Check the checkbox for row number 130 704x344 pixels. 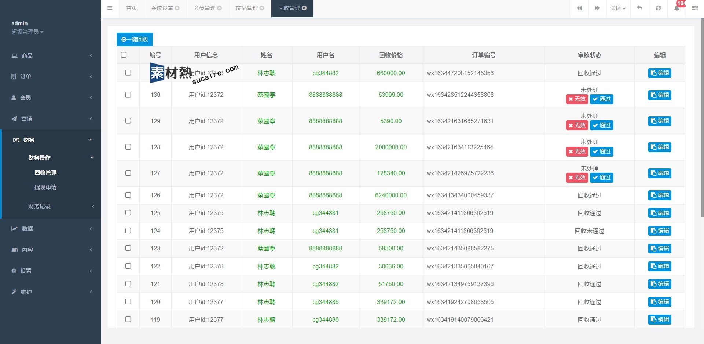128,95
